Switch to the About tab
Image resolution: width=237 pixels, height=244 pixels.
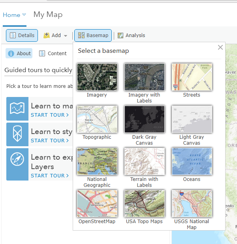pyautogui.click(x=19, y=53)
